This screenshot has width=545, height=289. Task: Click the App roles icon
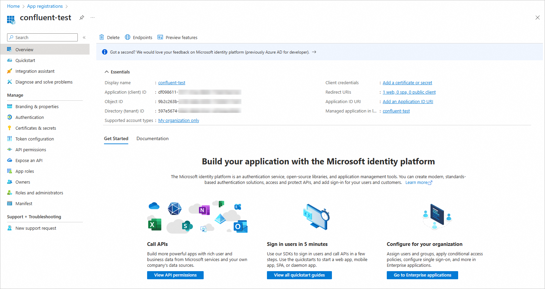tap(9, 171)
